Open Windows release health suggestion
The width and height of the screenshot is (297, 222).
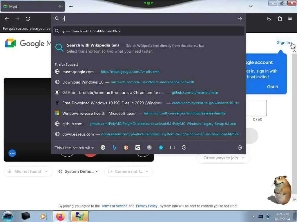click(x=148, y=113)
